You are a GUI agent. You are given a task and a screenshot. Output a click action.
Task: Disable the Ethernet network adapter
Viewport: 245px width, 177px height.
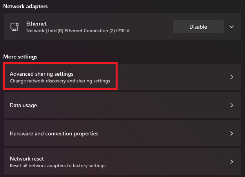[198, 27]
